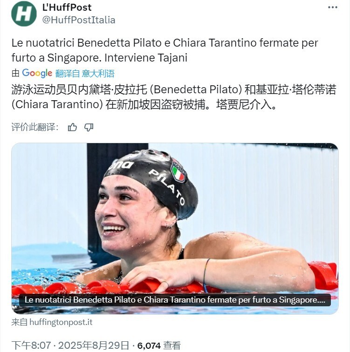Screen dimensions: 350x352
Task: Click the 来自 source label below card
Action: (x=20, y=322)
